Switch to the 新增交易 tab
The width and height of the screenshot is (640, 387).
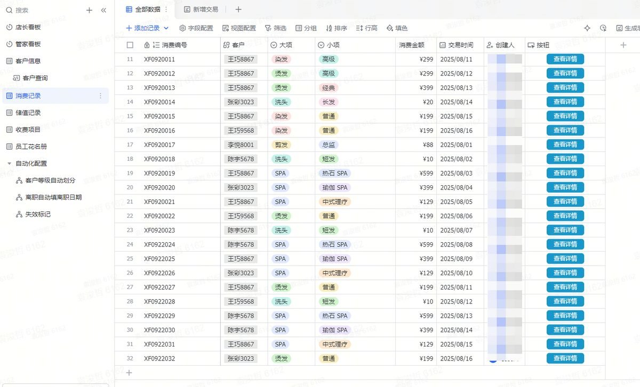pos(201,10)
